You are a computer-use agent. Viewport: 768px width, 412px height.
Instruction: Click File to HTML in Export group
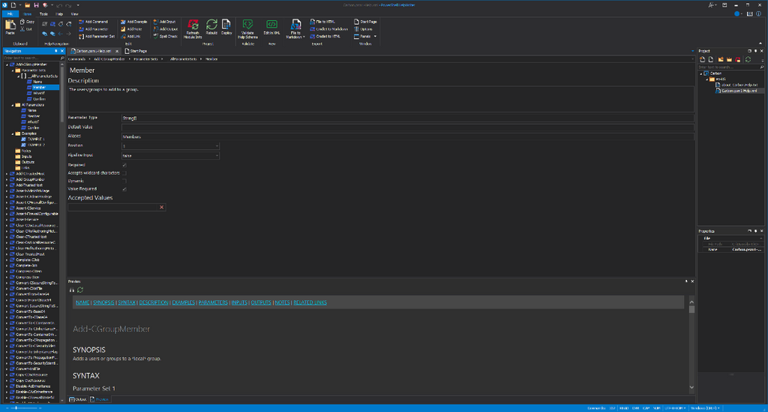322,22
